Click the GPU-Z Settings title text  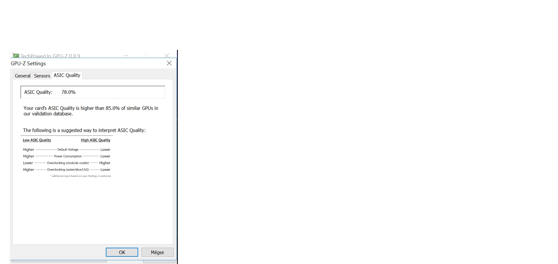click(x=28, y=64)
